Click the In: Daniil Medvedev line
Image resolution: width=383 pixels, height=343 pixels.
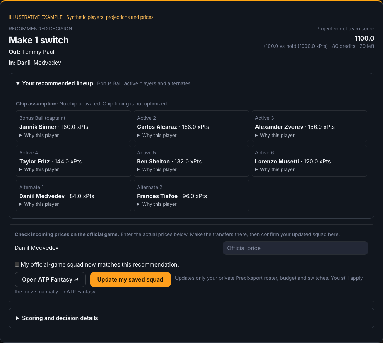point(35,63)
